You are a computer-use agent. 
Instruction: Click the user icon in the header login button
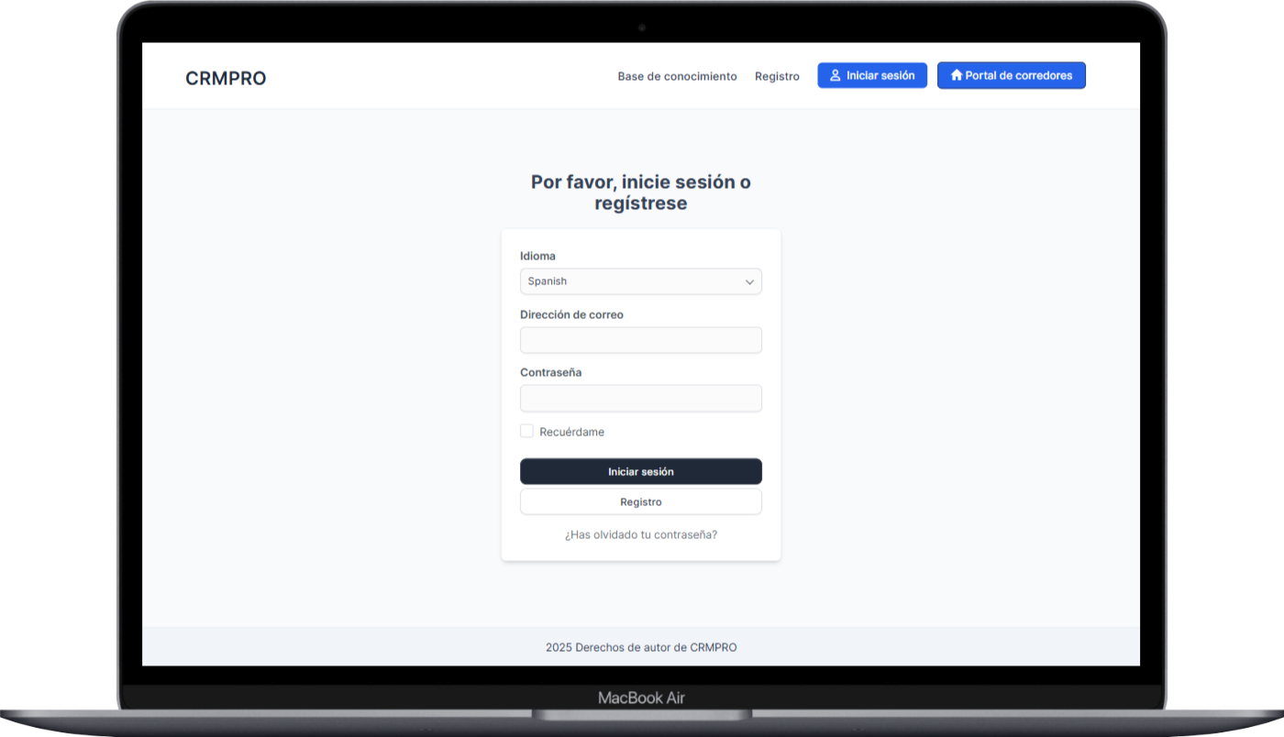point(836,76)
